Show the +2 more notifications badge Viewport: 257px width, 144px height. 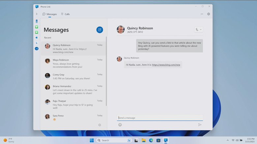pyautogui.click(x=37, y=49)
